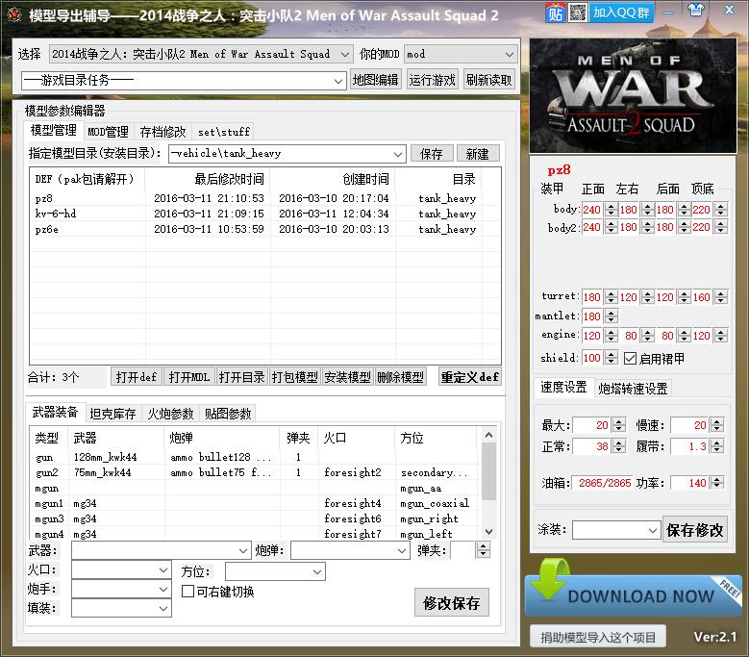The width and height of the screenshot is (749, 657).
Task: Click the app logo in title bar
Action: pos(13,14)
